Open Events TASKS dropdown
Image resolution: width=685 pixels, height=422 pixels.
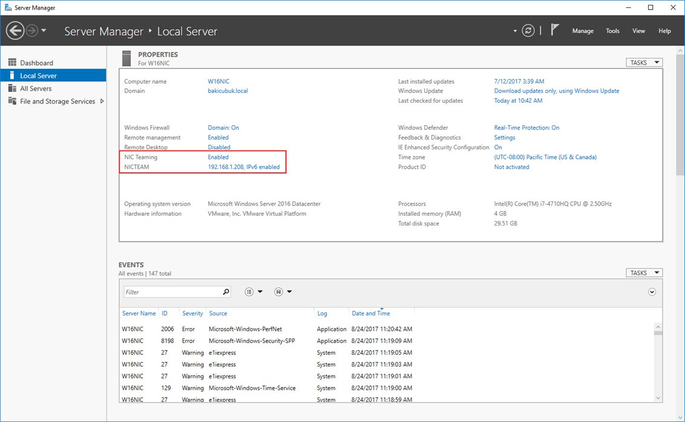coord(644,273)
